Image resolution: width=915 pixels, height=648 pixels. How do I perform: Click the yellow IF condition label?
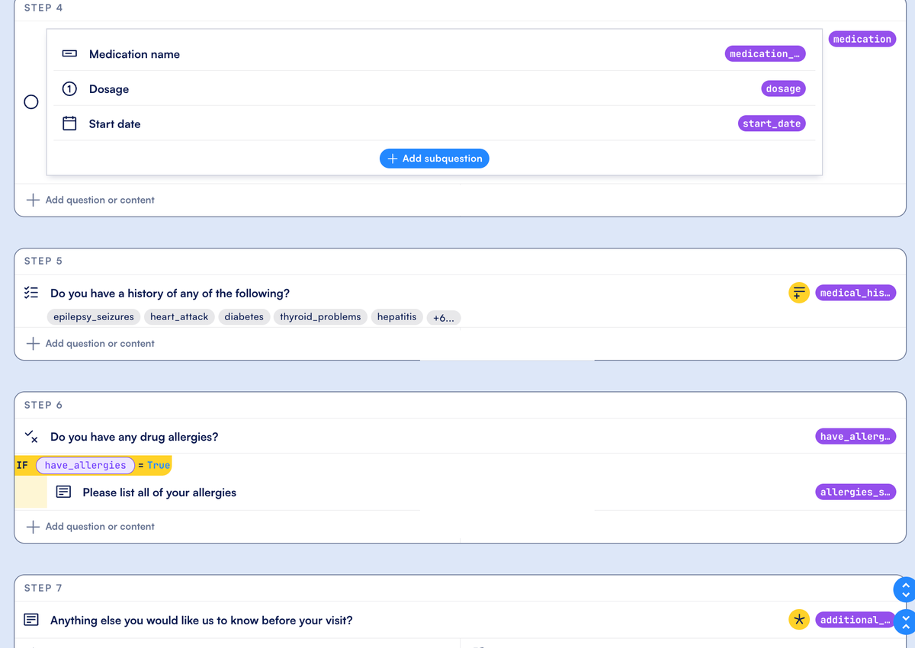(x=22, y=465)
